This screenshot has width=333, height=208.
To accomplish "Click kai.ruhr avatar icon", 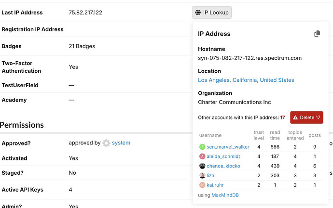I will tap(202, 185).
